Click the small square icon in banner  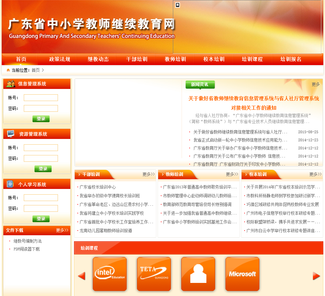(178, 5)
